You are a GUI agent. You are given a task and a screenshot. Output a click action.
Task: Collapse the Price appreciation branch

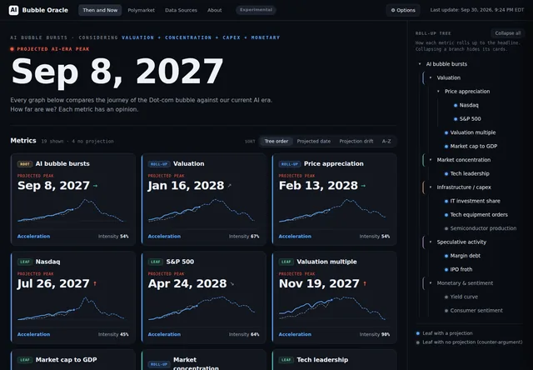pos(438,92)
